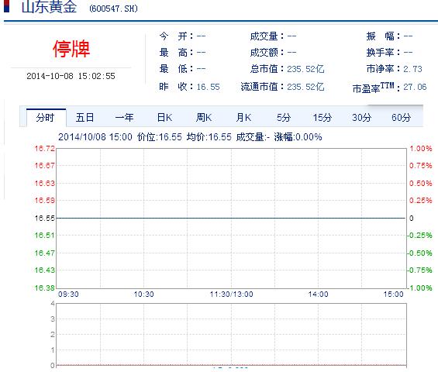Click the 换手率 label
This screenshot has width=438, height=372.
point(383,52)
